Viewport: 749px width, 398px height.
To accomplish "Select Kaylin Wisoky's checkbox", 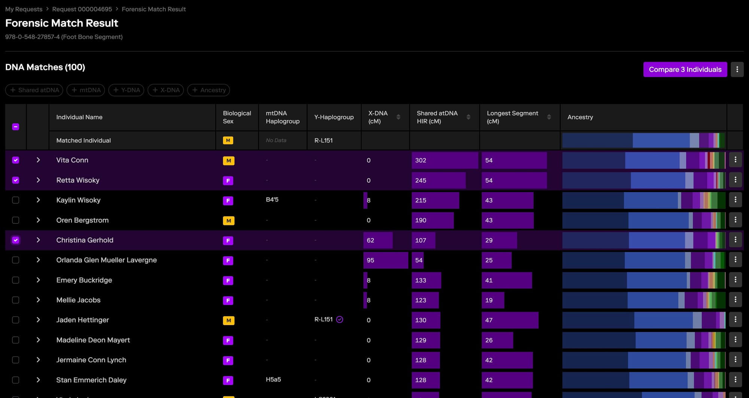I will [16, 200].
